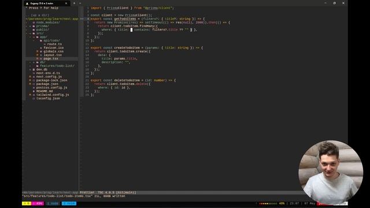
Task: Click the tsconfig.json file icon
Action: [x=34, y=99]
